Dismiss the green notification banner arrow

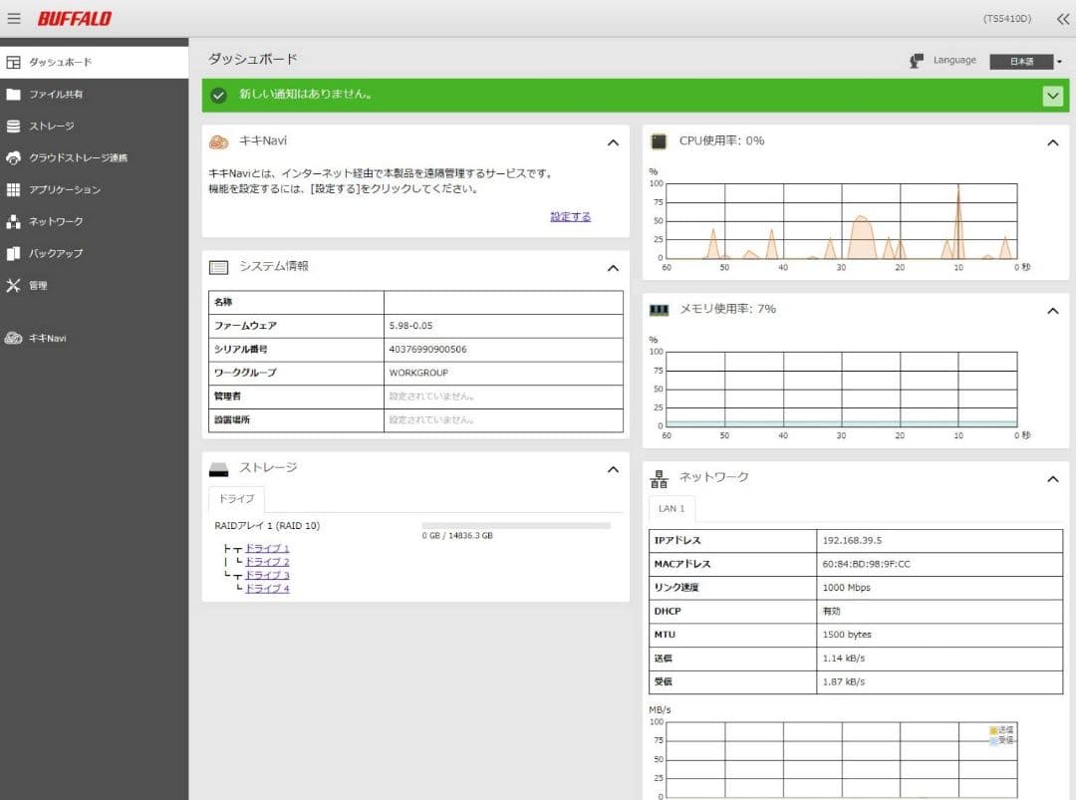1052,96
